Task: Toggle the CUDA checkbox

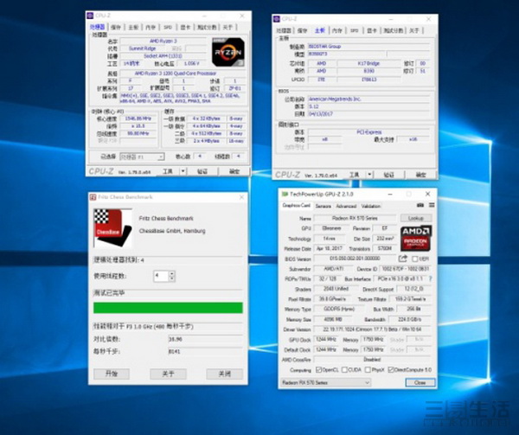Action: [344, 369]
